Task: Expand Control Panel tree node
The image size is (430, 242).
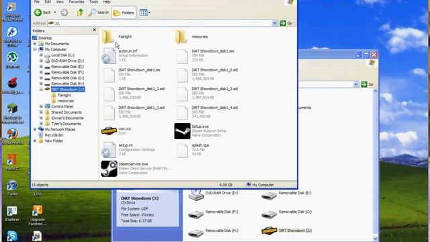Action: pyautogui.click(x=41, y=106)
